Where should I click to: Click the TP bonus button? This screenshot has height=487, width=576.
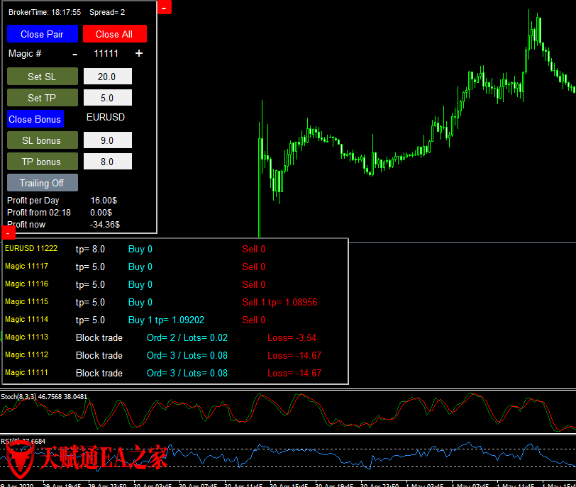[42, 162]
